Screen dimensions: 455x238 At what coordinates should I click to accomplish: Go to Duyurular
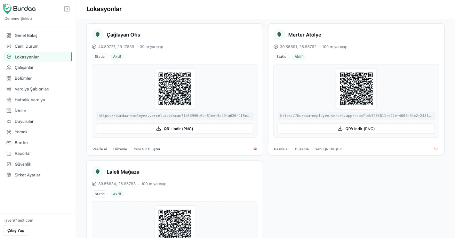[x=38, y=121]
